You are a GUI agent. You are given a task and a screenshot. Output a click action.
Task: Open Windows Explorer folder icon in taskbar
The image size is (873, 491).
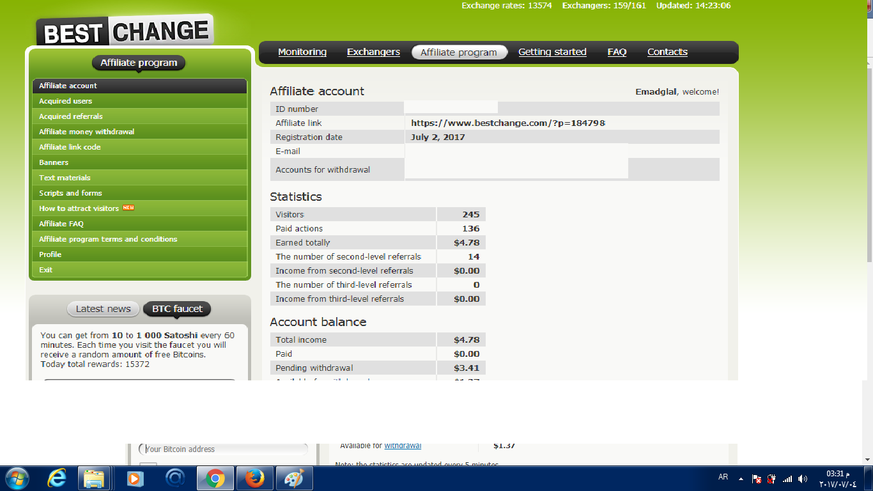94,478
